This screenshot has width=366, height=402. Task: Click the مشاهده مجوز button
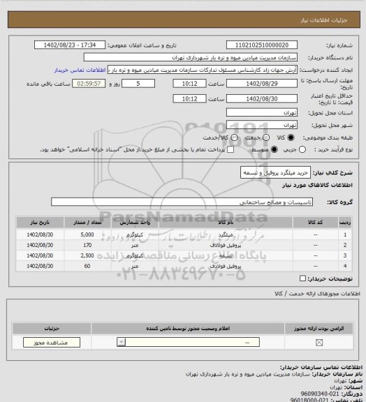pos(52,343)
